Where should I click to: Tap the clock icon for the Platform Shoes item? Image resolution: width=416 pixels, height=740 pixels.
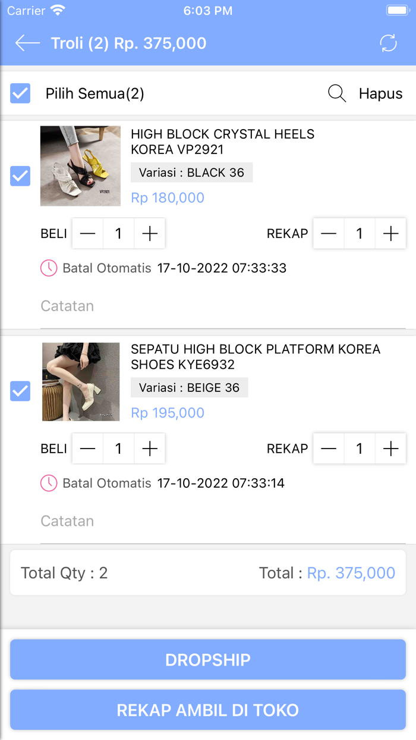coord(49,482)
